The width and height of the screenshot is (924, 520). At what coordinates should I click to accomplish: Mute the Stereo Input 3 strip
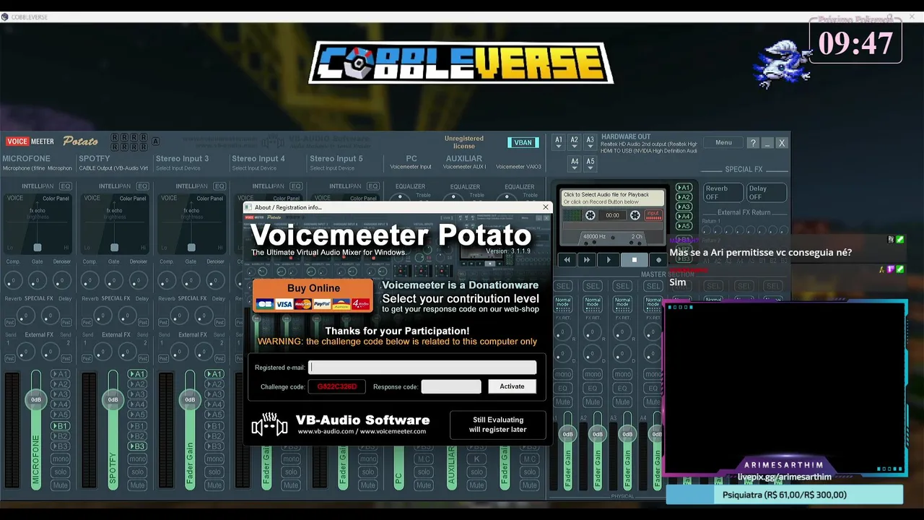pos(214,485)
